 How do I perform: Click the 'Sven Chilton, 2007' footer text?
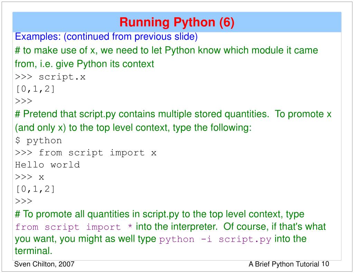click(44, 264)
